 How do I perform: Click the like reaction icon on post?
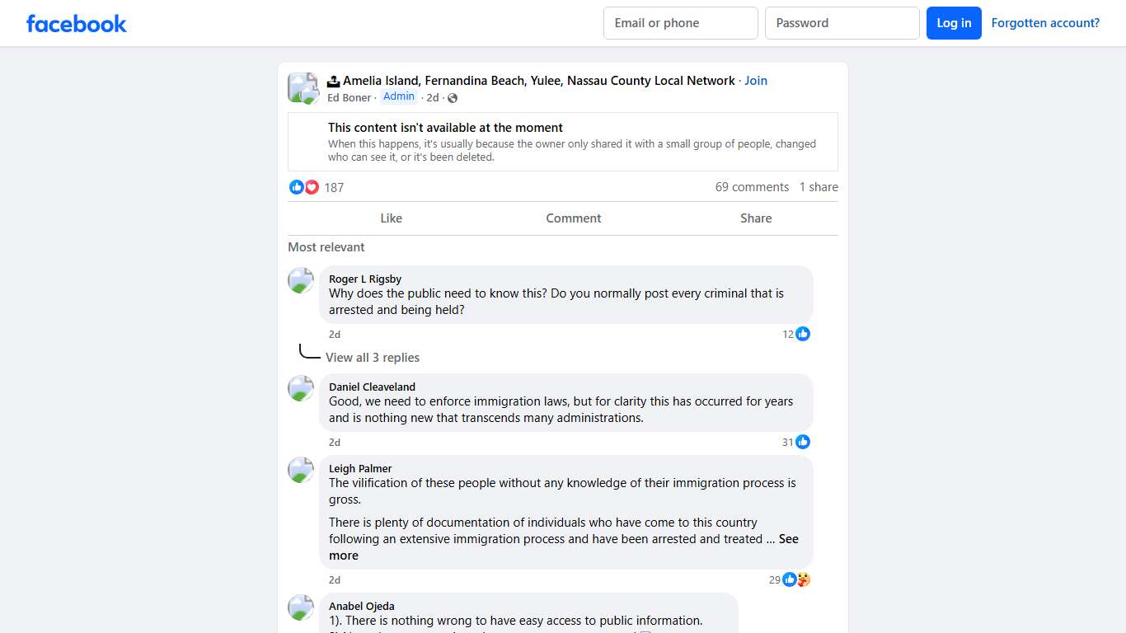pos(297,187)
